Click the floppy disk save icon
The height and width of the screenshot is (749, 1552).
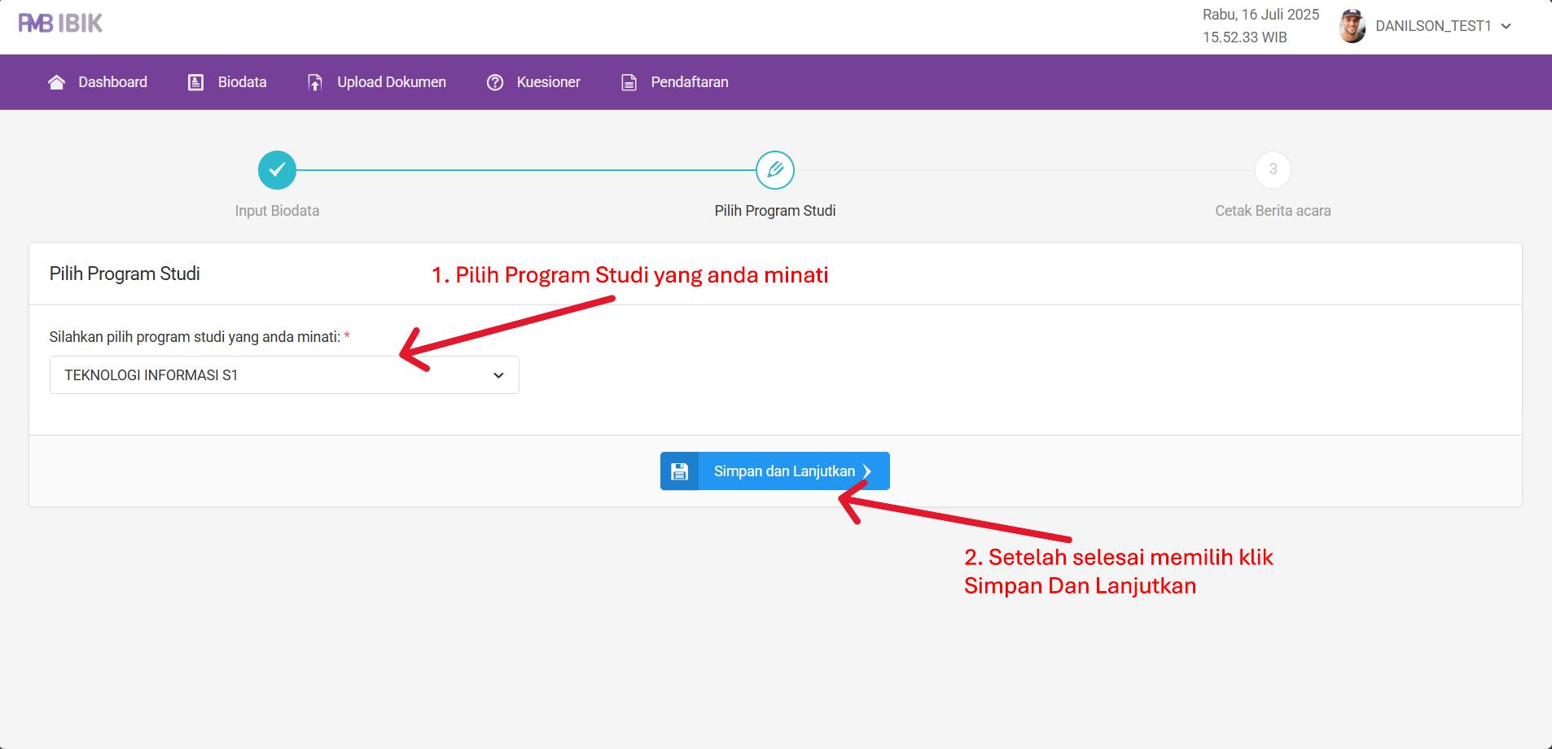click(x=679, y=471)
